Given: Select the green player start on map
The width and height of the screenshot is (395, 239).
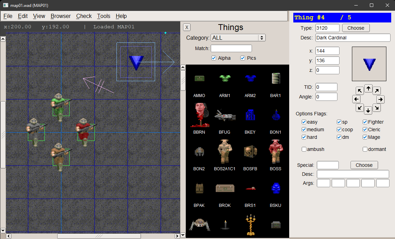Looking at the screenshot, I should (x=61, y=107).
